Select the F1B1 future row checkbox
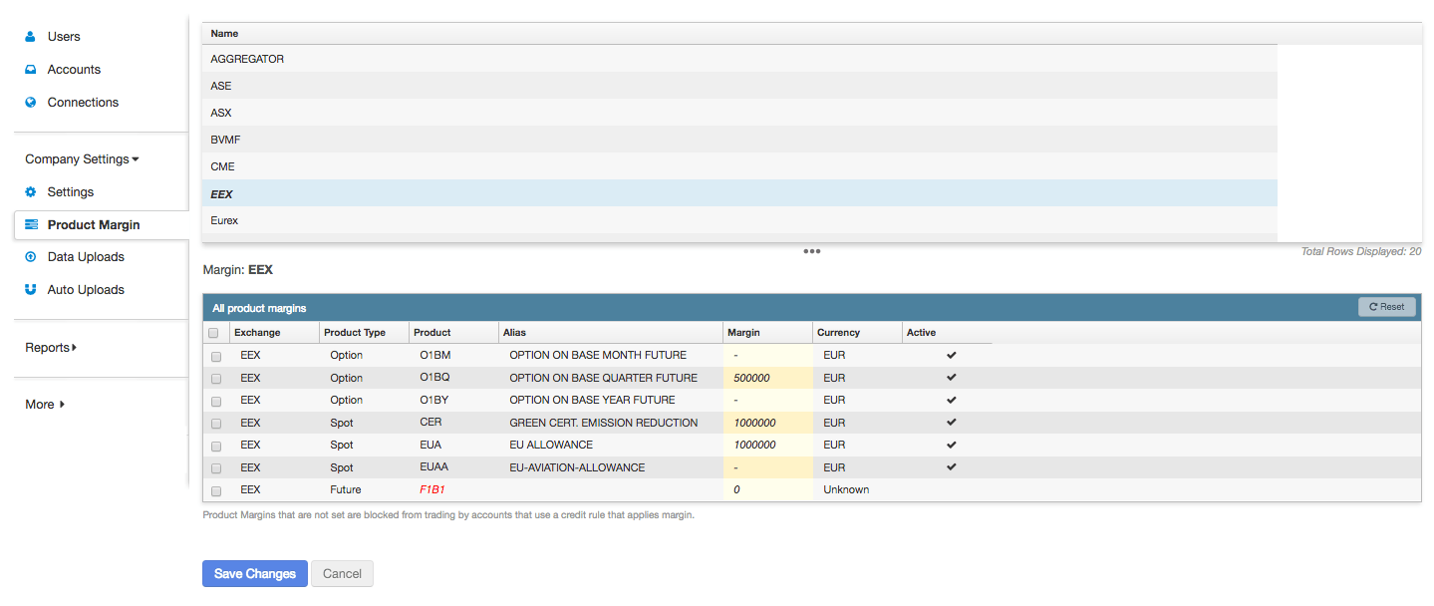Image resolution: width=1434 pixels, height=606 pixels. click(215, 490)
